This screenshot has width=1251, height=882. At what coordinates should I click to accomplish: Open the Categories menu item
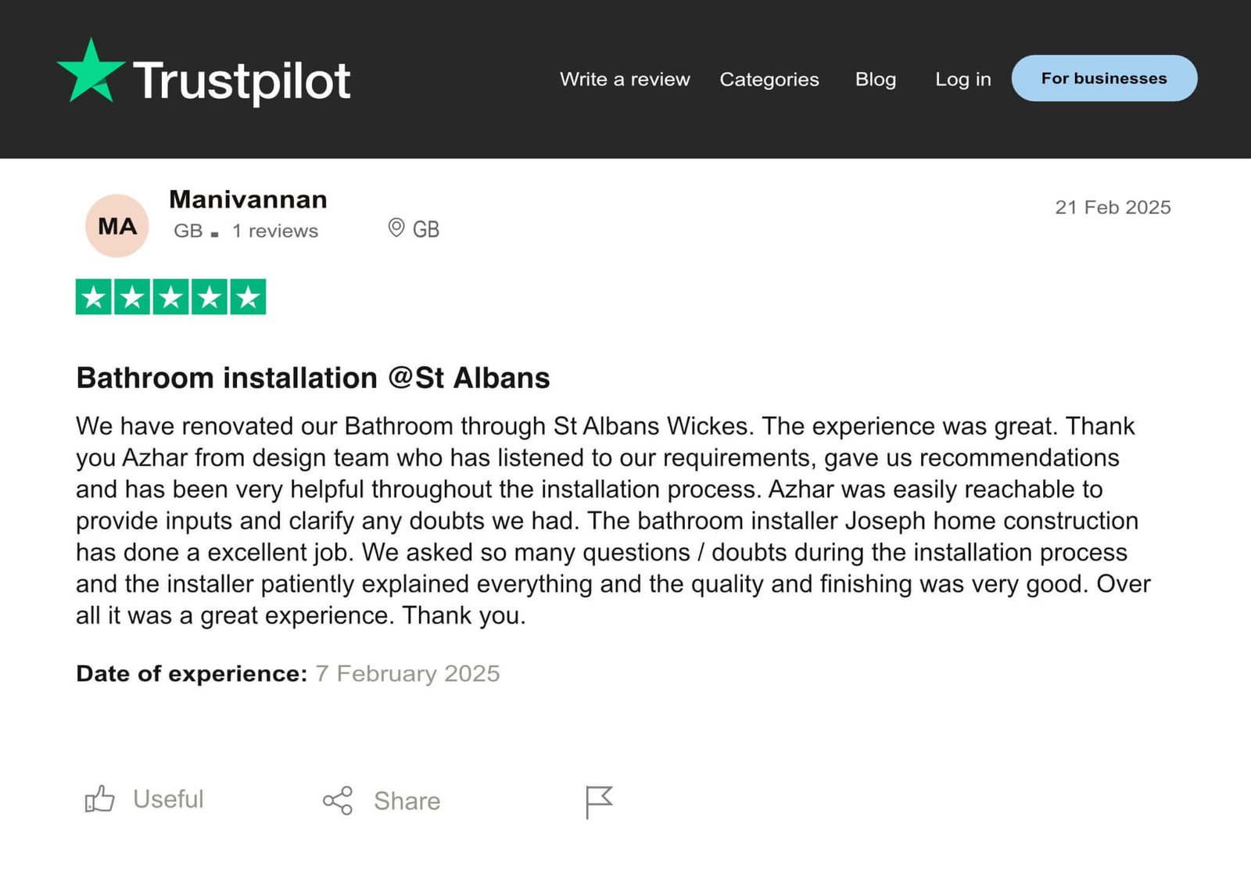click(769, 79)
